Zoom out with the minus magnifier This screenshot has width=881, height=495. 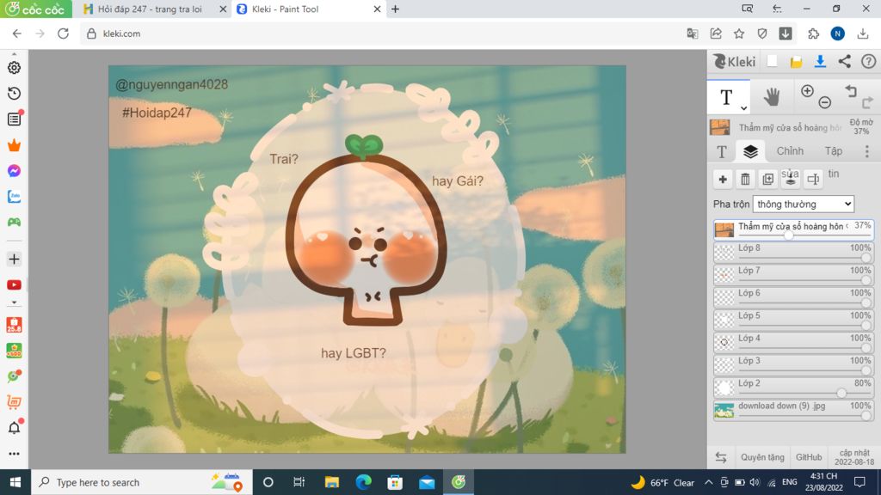[825, 102]
